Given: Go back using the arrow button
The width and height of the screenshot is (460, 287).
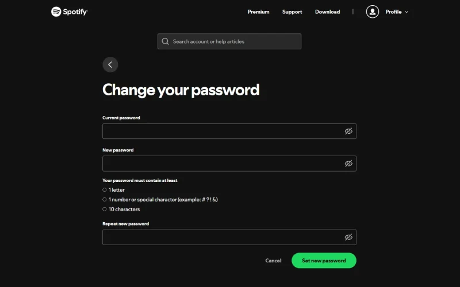Looking at the screenshot, I should [x=110, y=65].
